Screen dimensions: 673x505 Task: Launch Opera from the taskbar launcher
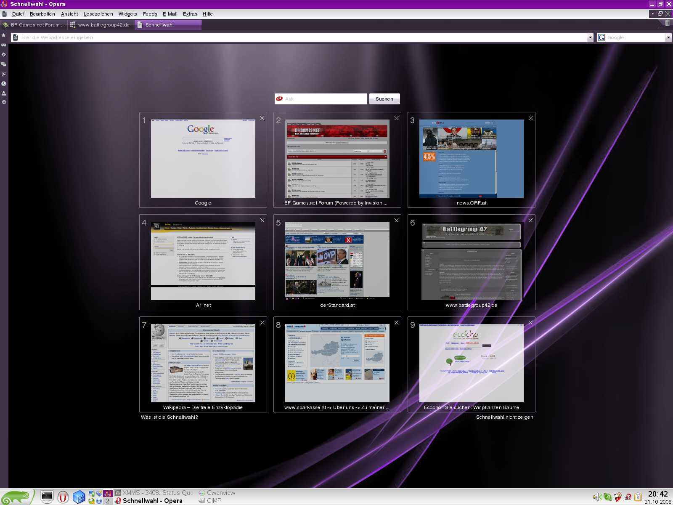63,497
